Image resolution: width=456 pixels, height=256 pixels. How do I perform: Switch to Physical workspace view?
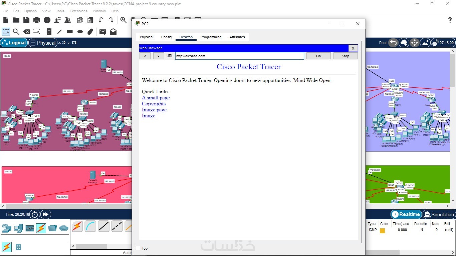click(43, 43)
